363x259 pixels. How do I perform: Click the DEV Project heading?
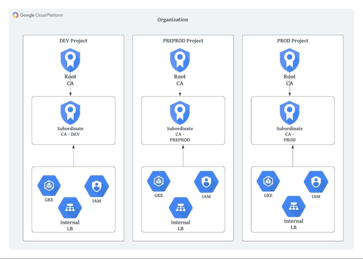coord(73,41)
